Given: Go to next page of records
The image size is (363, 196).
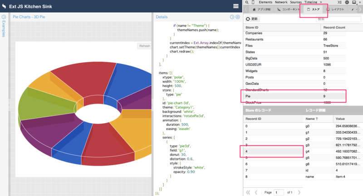Looking at the screenshot, I should click(299, 192).
